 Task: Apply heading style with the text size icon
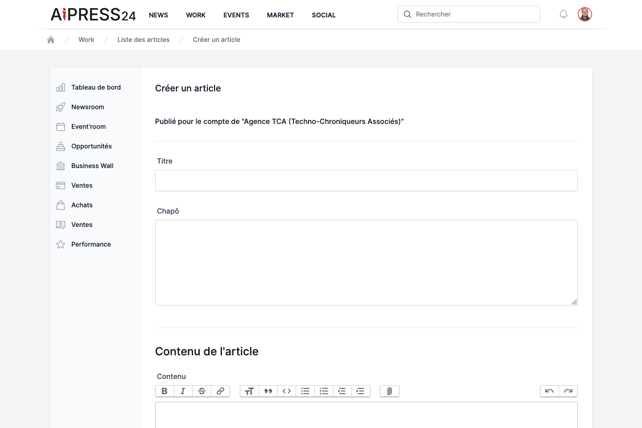click(x=249, y=391)
